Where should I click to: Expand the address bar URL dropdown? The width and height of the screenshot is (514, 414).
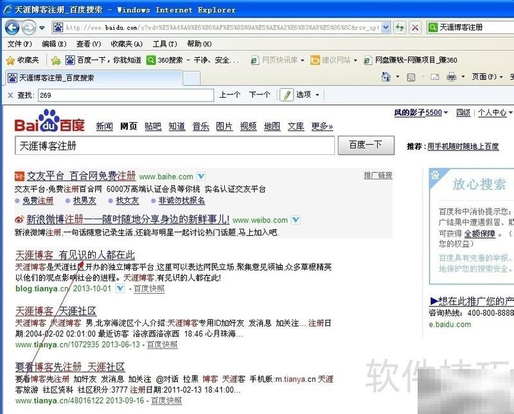click(386, 28)
